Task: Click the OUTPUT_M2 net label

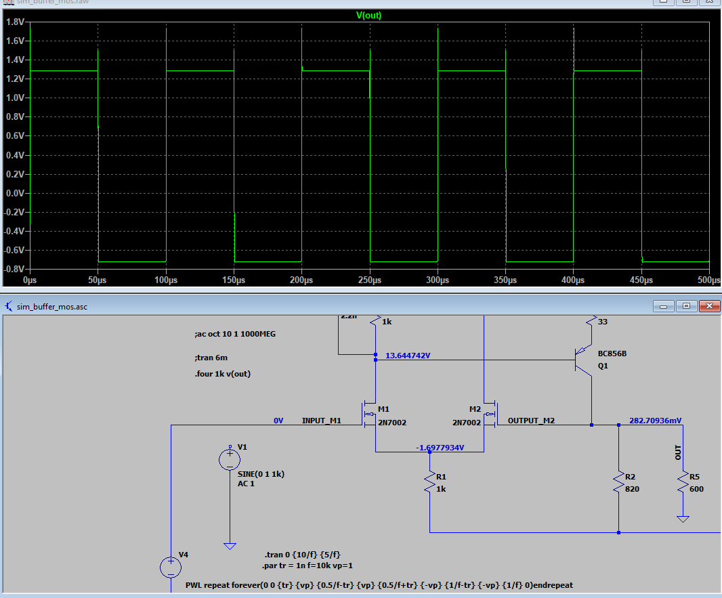Action: point(531,421)
